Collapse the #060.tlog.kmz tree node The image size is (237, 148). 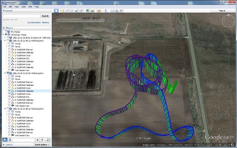tap(5, 40)
